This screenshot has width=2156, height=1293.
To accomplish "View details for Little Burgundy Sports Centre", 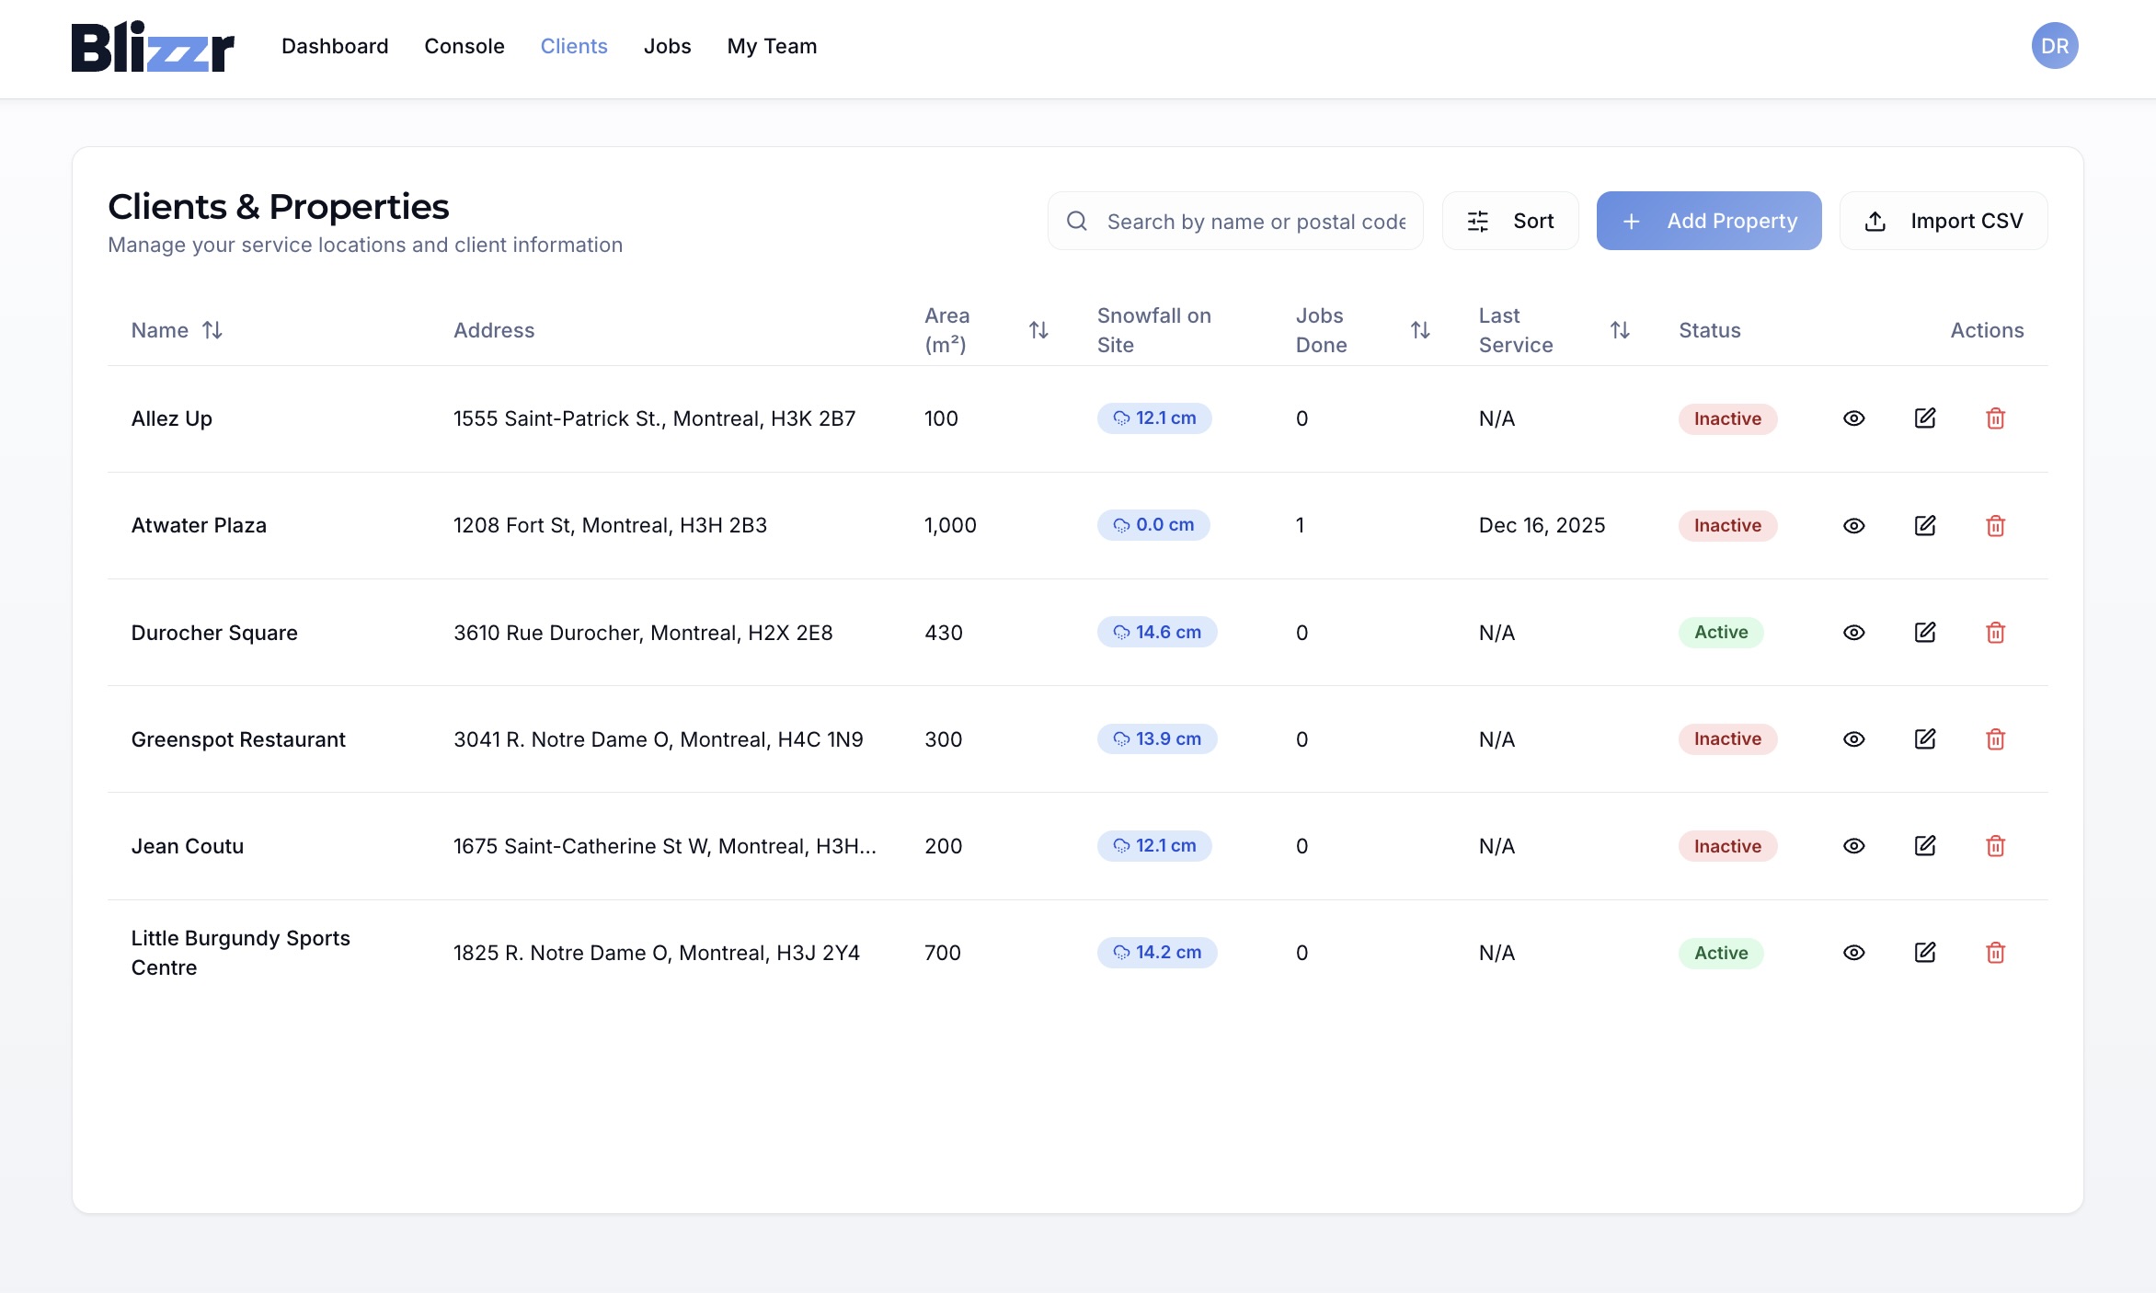I will tap(1853, 953).
